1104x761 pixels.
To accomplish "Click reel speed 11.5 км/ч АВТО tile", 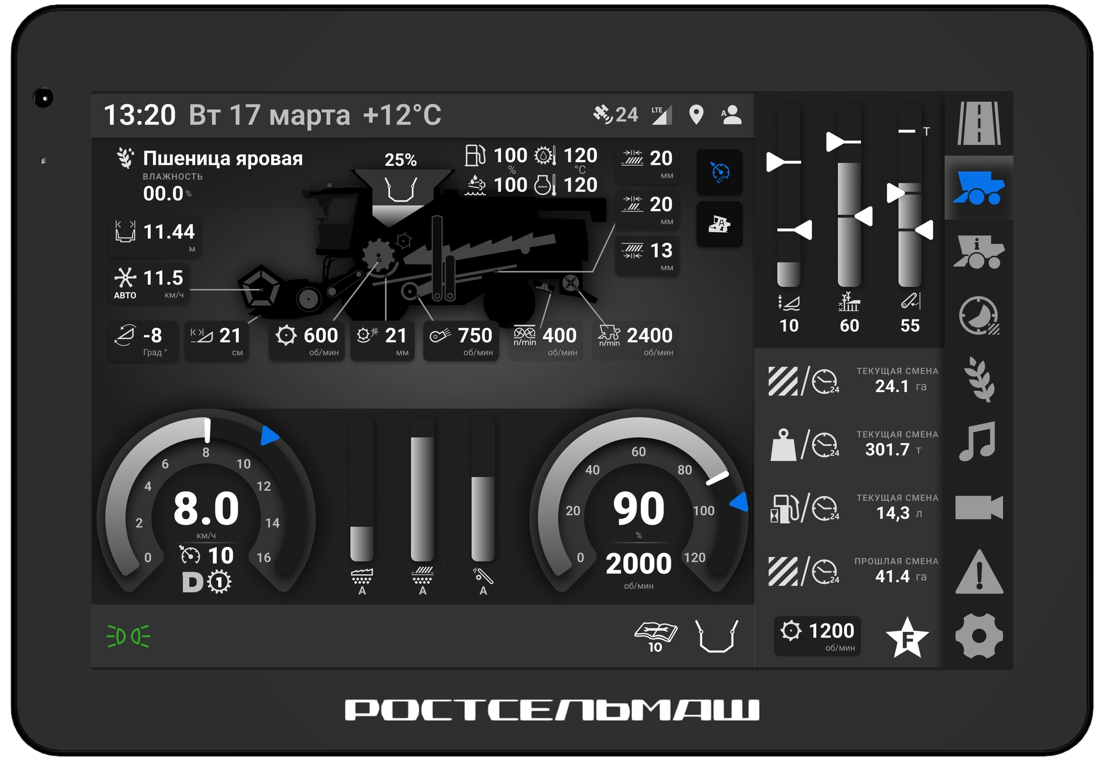I will point(148,284).
